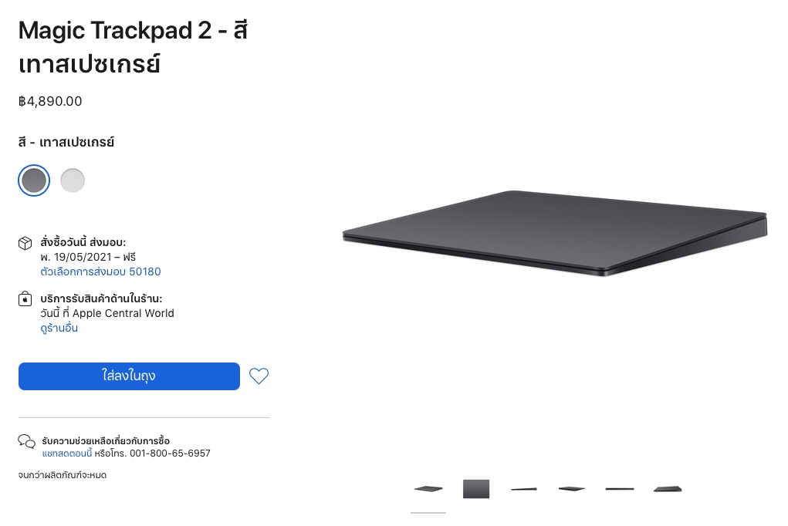788x526 pixels.
Task: Select the top-view square trackpad thumbnail
Action: [476, 489]
